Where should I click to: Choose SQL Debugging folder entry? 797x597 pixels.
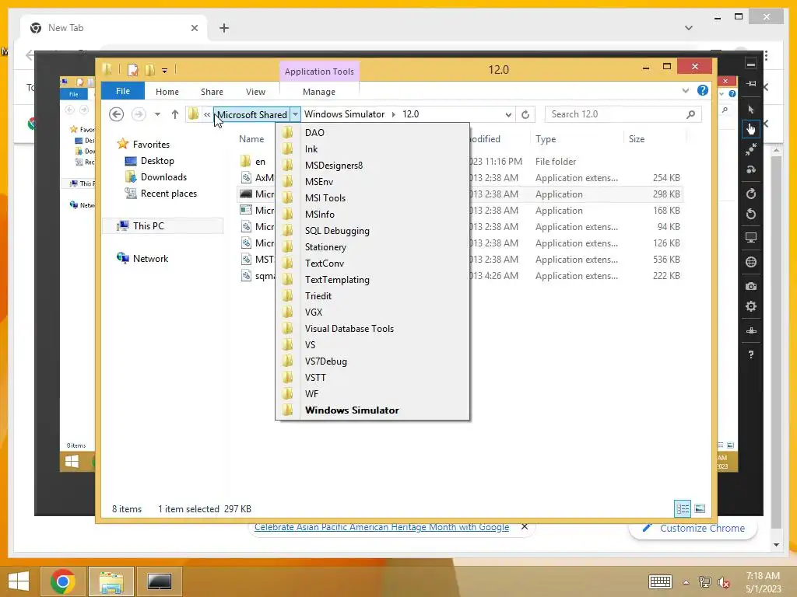(x=373, y=230)
